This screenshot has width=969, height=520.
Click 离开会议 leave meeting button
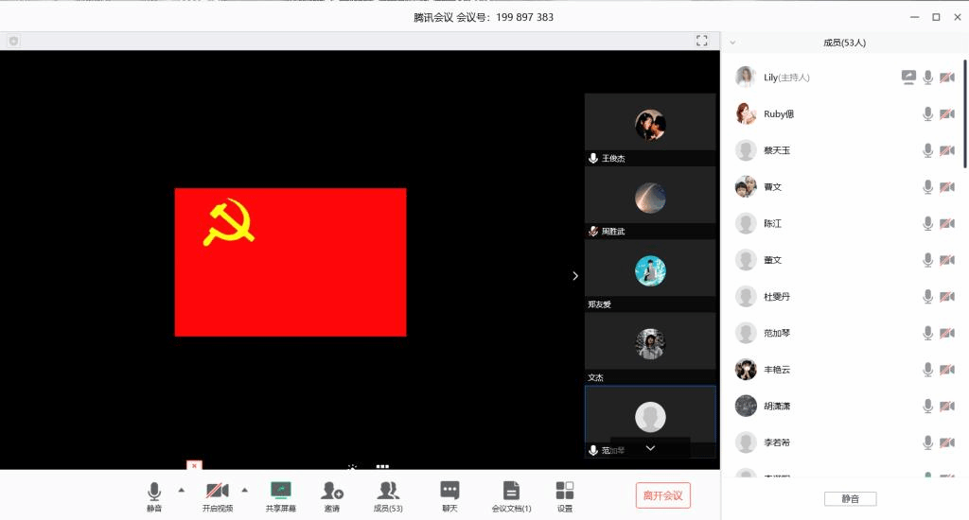[663, 495]
